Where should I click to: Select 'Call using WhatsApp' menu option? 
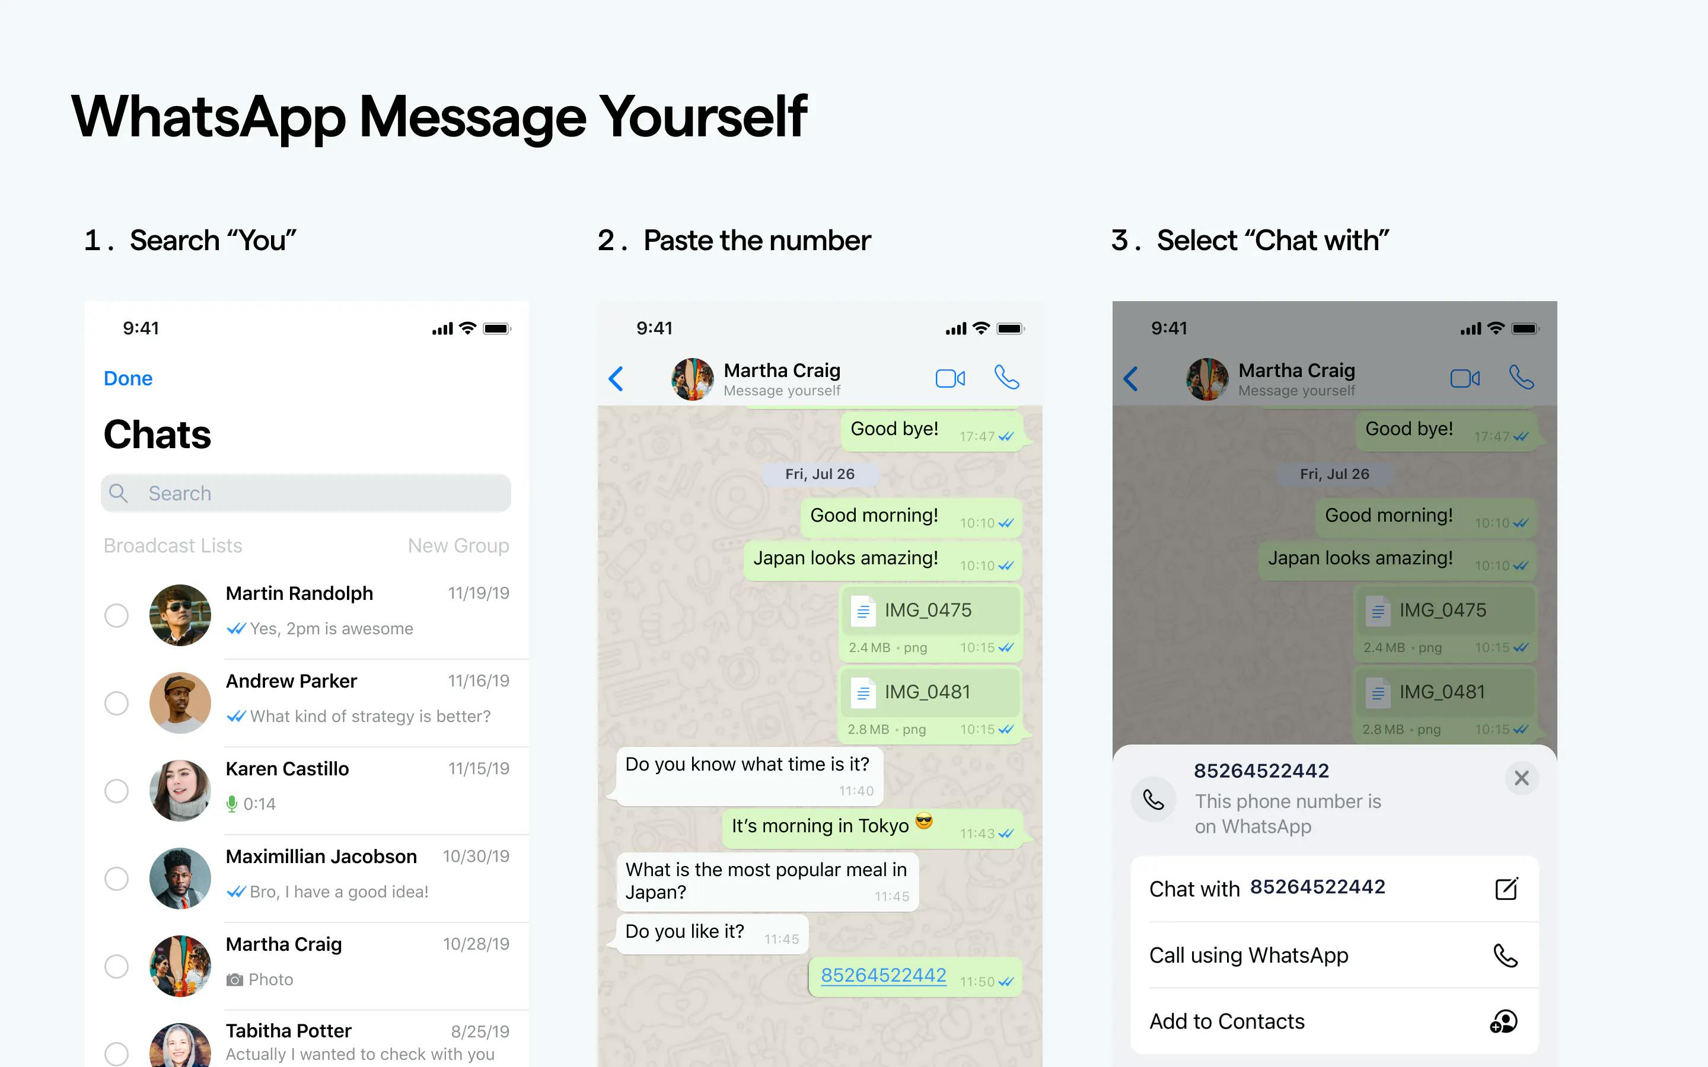(x=1332, y=954)
